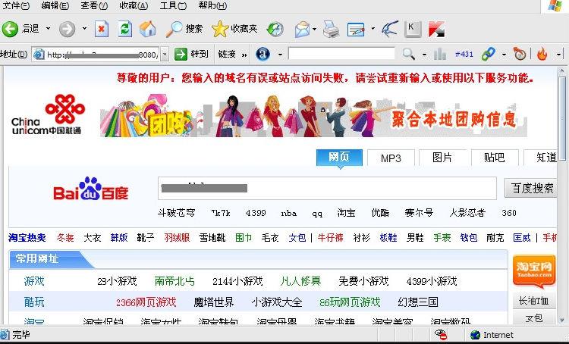The image size is (569, 344).
Task: Select the 图片 (Images) tab
Action: [x=442, y=158]
